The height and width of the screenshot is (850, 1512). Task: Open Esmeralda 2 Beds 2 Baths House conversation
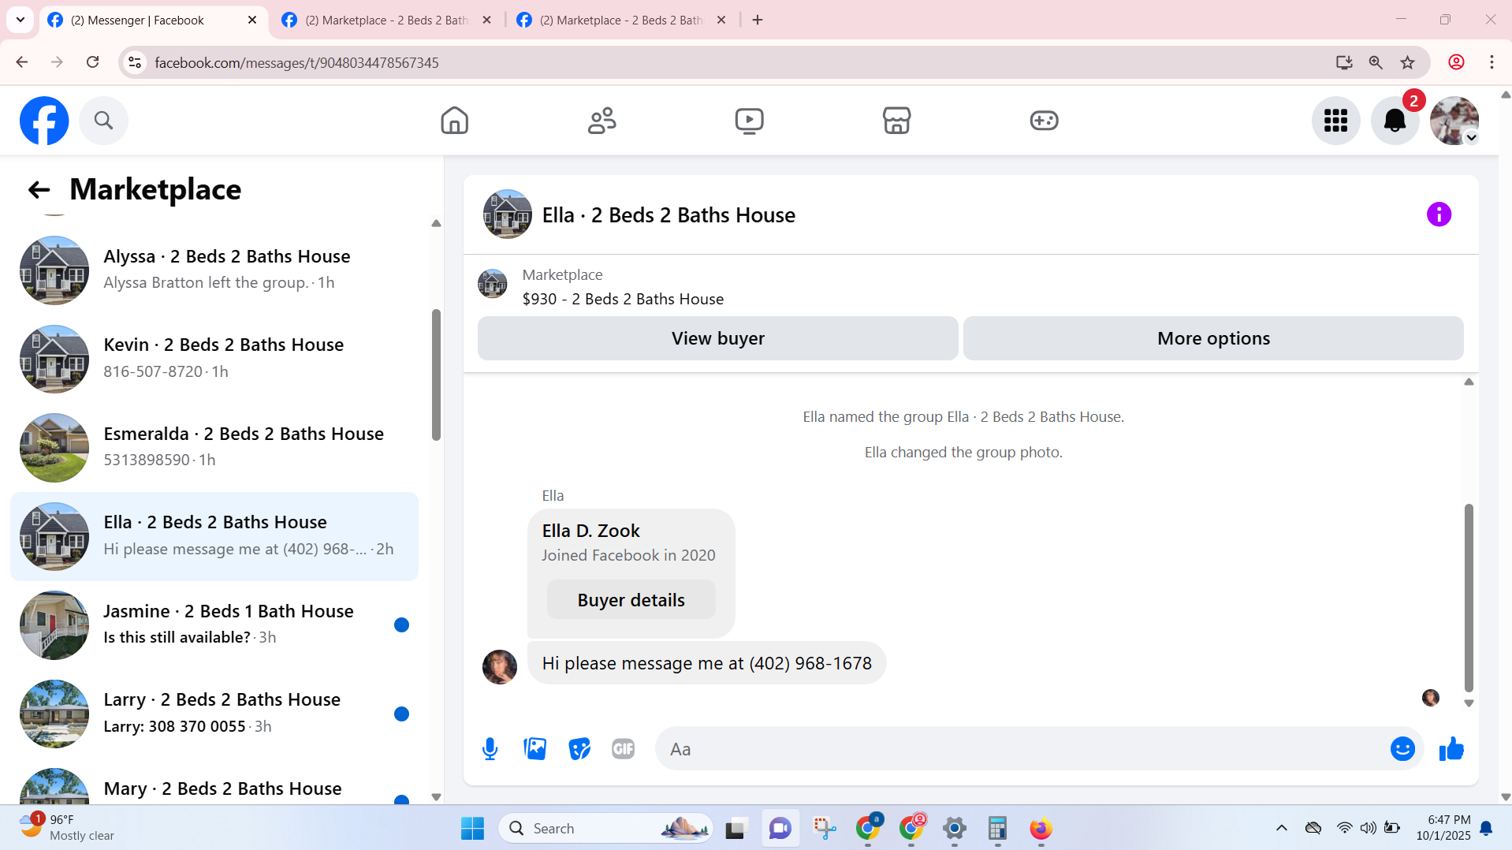tap(214, 447)
